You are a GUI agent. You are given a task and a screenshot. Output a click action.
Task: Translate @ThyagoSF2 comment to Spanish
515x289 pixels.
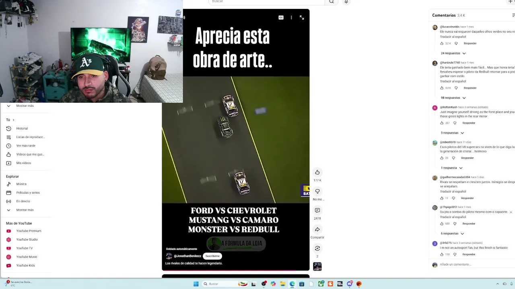click(453, 217)
